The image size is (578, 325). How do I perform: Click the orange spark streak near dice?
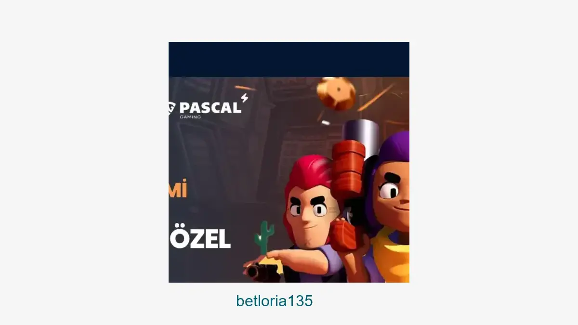point(376,98)
